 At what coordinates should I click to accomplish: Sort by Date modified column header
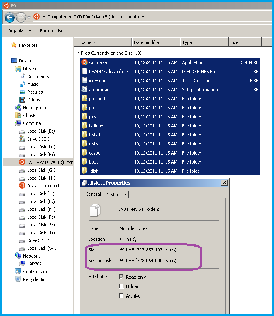pos(156,42)
